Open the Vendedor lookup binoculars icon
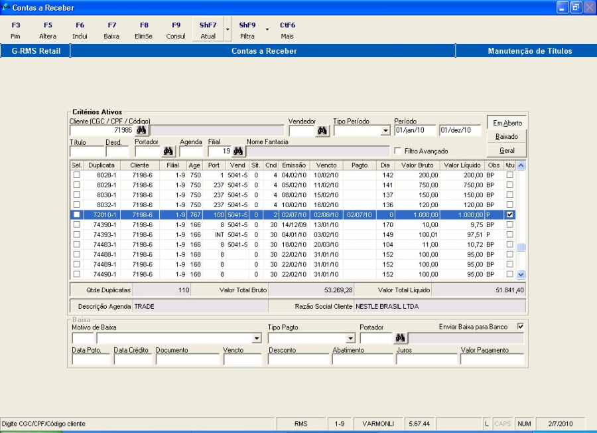The image size is (597, 433). pos(322,131)
